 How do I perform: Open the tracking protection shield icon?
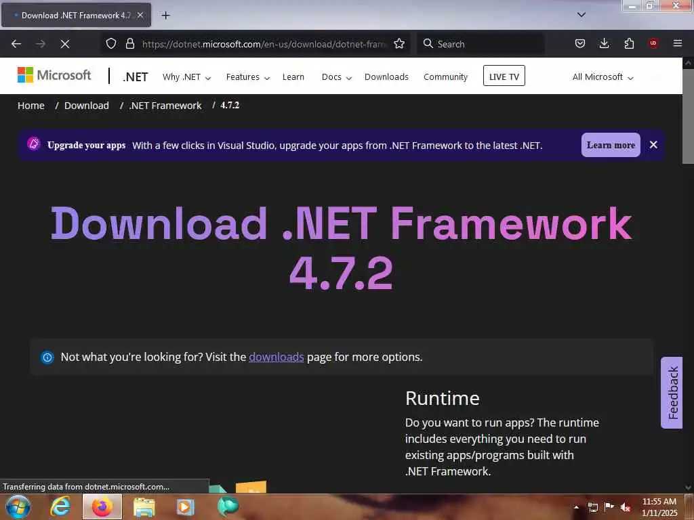click(x=111, y=43)
